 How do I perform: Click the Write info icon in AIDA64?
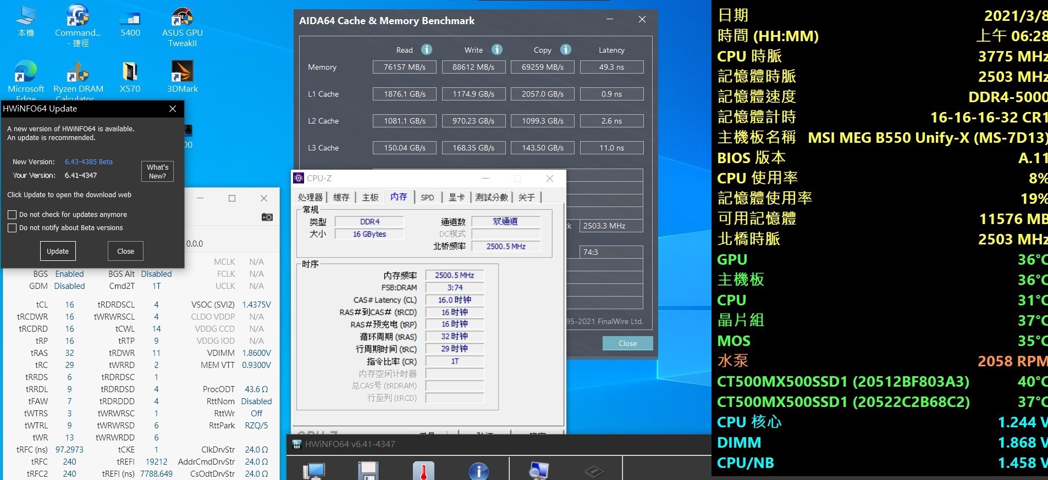(x=497, y=49)
